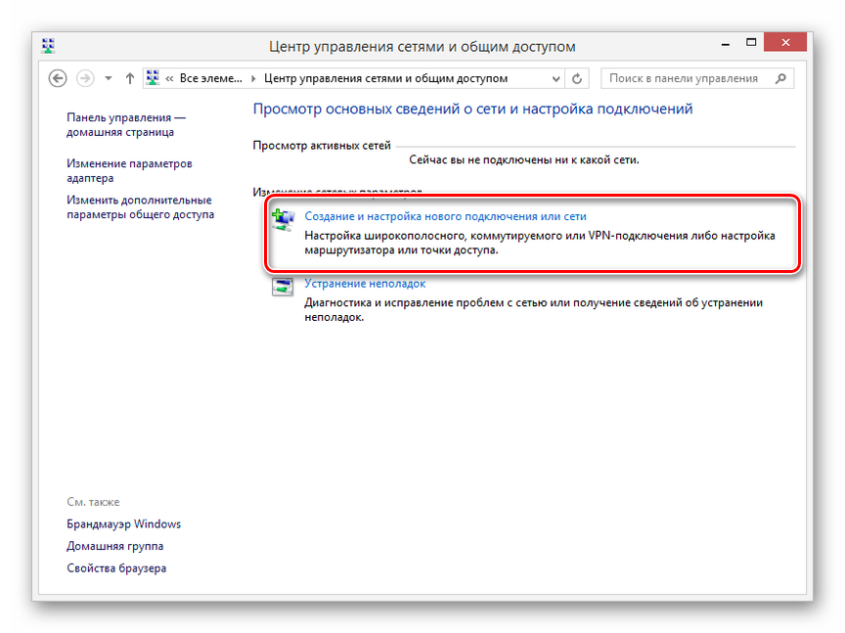845x633 pixels.
Task: Click the troubleshooting icon
Action: 283,287
